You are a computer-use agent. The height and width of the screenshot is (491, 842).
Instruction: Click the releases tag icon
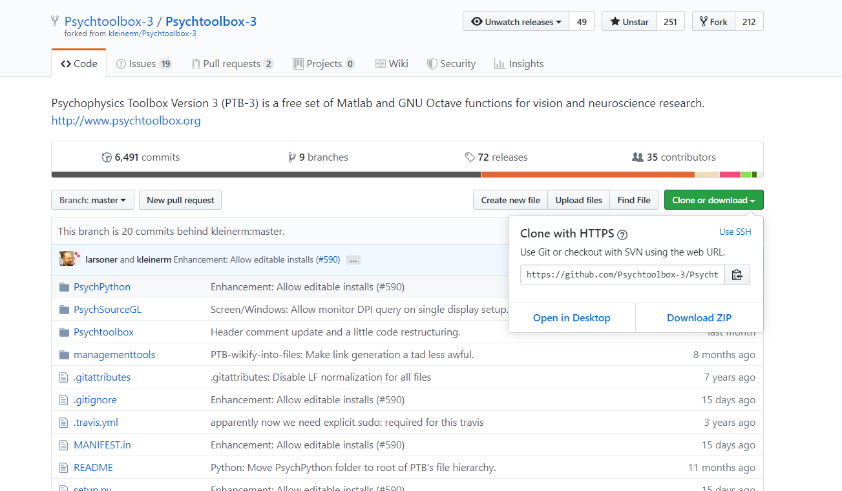pyautogui.click(x=470, y=157)
